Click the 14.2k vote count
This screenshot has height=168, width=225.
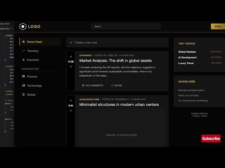[x=71, y=62]
